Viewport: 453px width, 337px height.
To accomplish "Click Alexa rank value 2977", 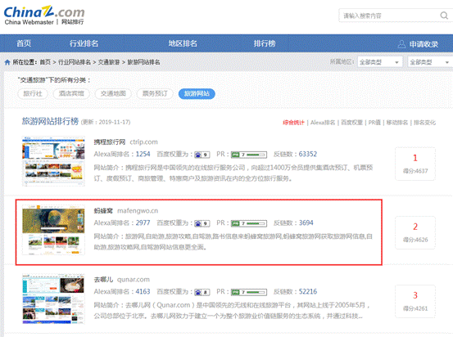I will coord(143,222).
